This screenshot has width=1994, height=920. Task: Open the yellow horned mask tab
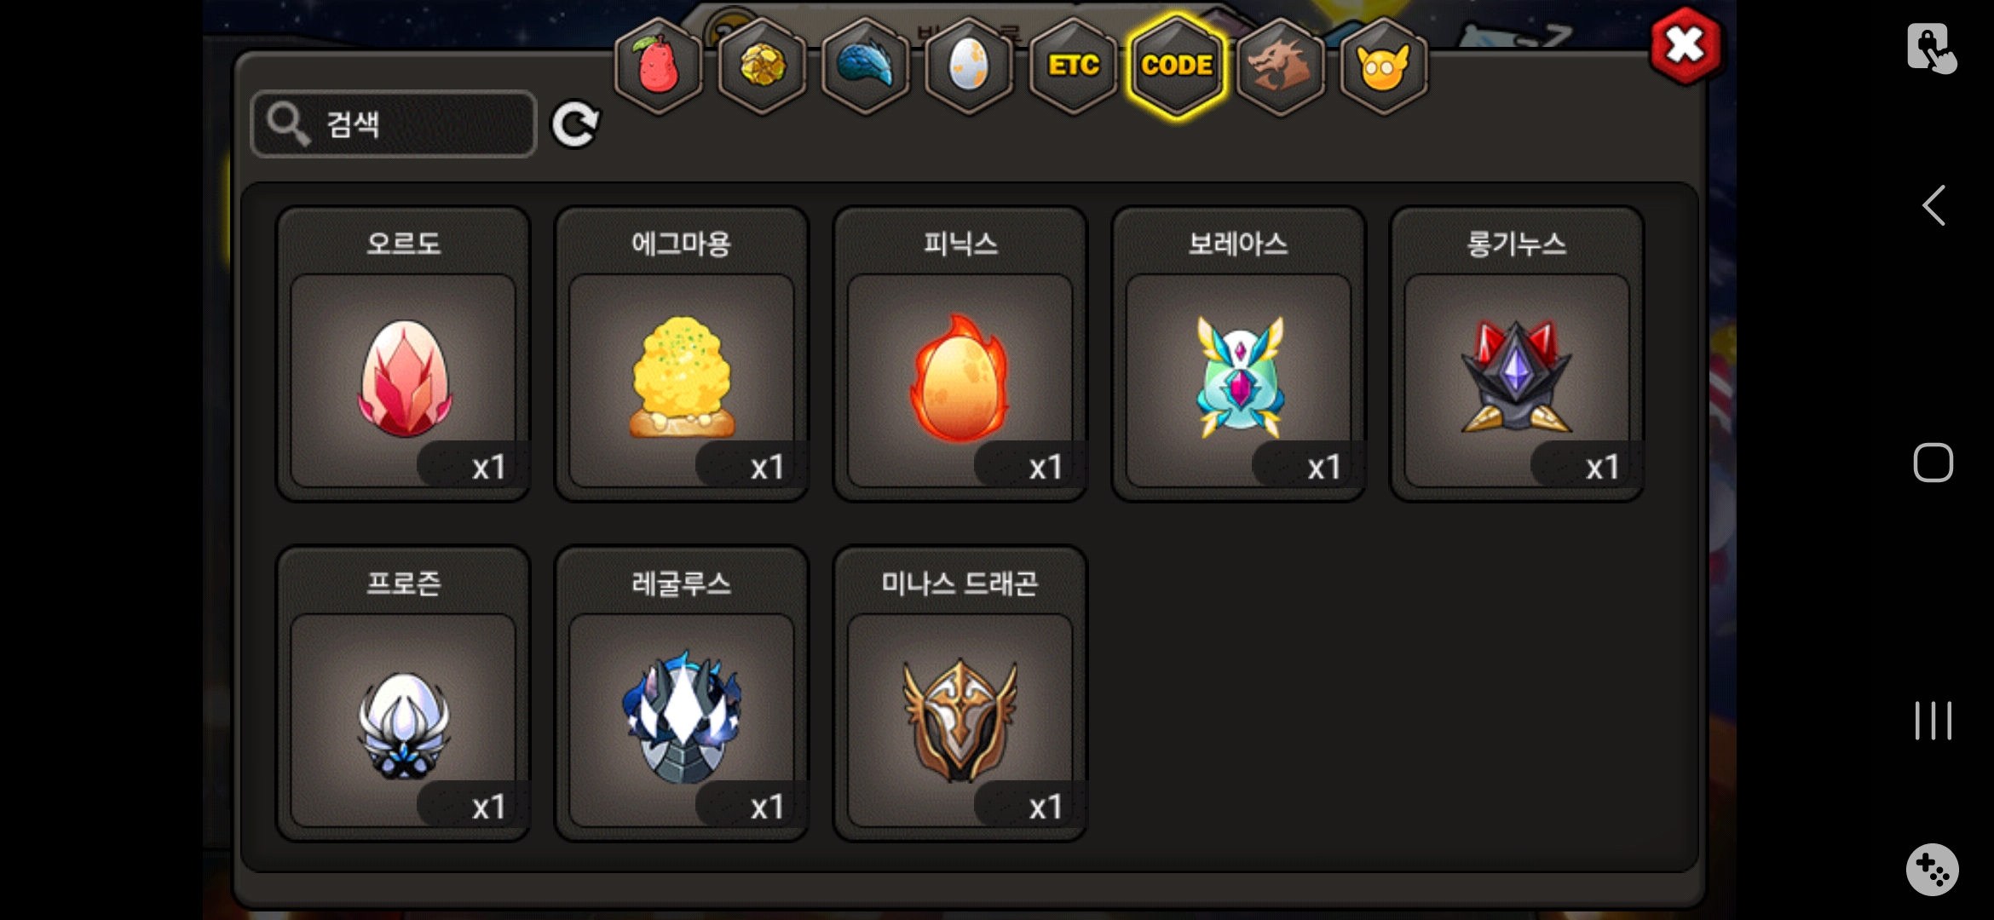(1384, 66)
